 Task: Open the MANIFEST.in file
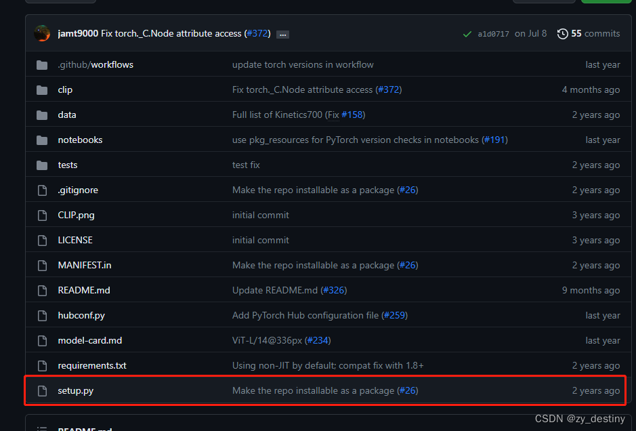(85, 266)
